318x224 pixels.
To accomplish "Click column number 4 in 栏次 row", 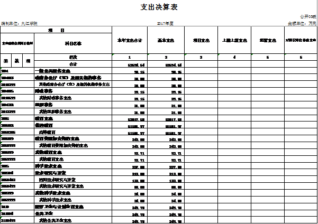I will tap(234, 57).
